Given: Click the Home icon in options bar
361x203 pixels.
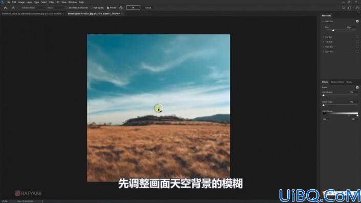Looking at the screenshot, I should coord(5,8).
